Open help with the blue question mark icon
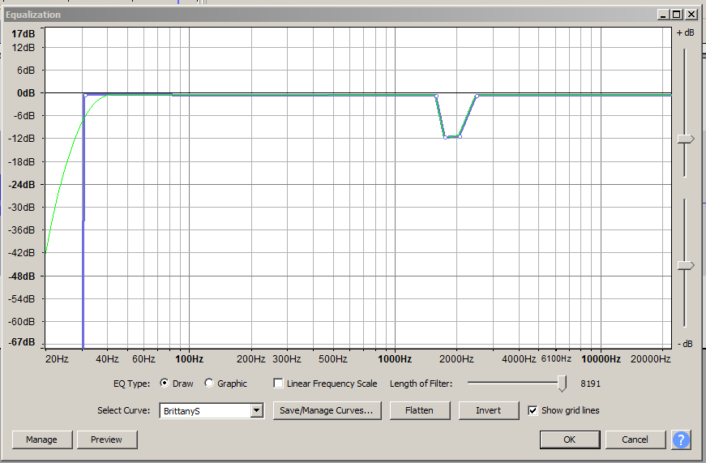This screenshot has height=463, width=706. click(x=681, y=439)
